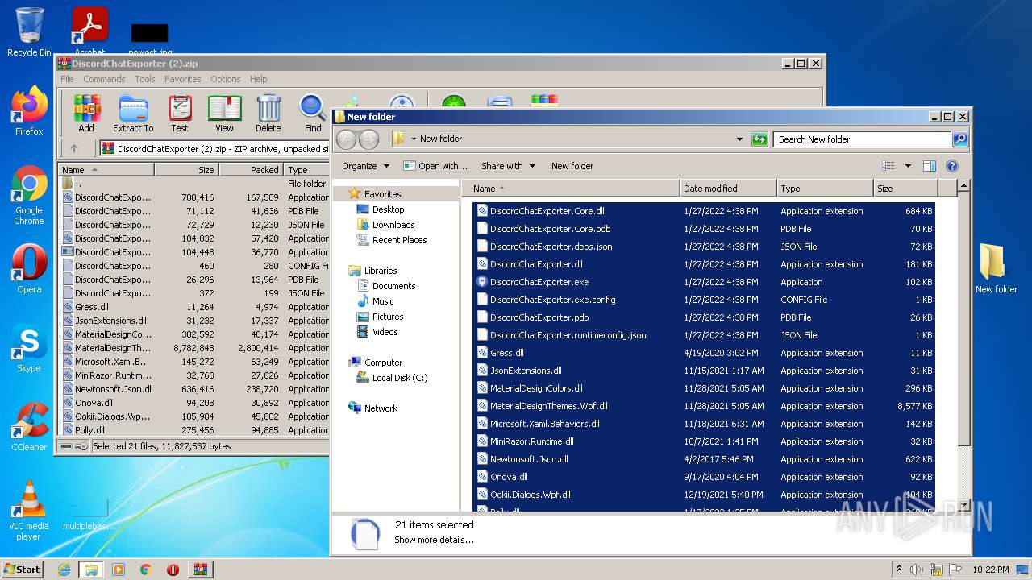The image size is (1032, 580).
Task: Open the WinRAR Favorites menu
Action: point(183,79)
